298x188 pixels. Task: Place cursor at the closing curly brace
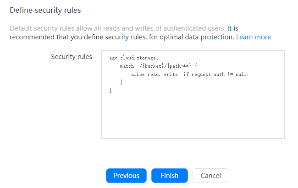tap(121, 82)
